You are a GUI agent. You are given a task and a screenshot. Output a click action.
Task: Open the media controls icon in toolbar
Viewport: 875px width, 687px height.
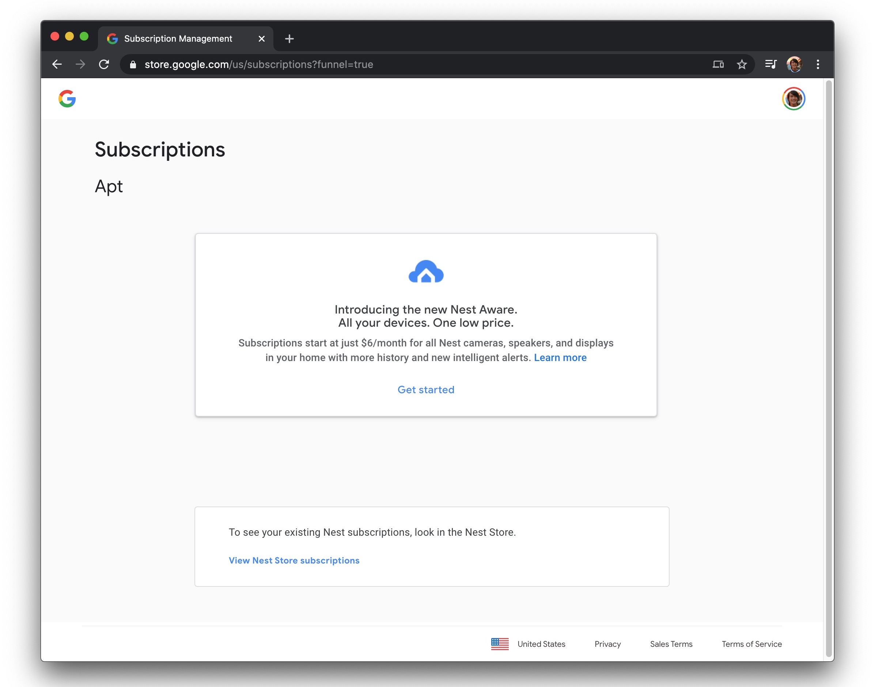771,64
